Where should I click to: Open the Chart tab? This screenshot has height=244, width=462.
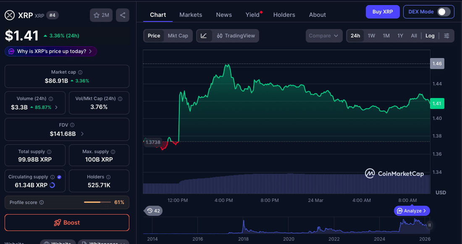158,15
